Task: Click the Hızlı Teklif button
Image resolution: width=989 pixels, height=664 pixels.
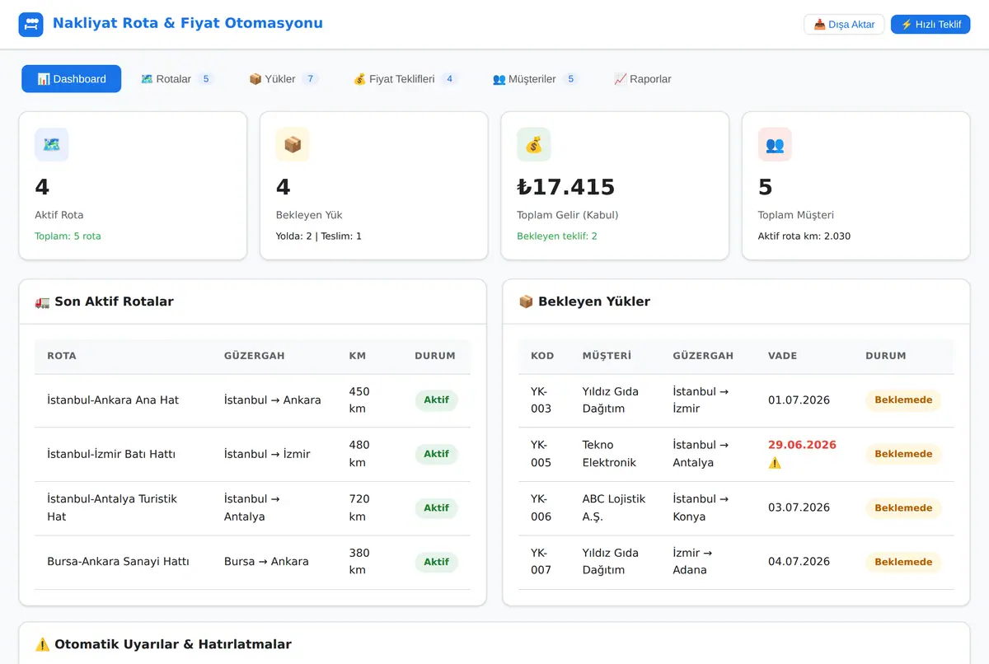Action: click(930, 24)
